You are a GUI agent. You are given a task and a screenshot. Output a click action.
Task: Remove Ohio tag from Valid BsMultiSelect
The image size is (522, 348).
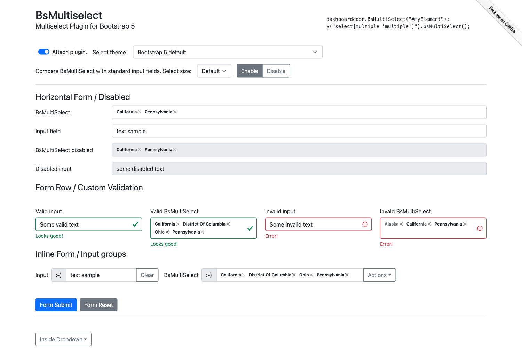coord(167,232)
